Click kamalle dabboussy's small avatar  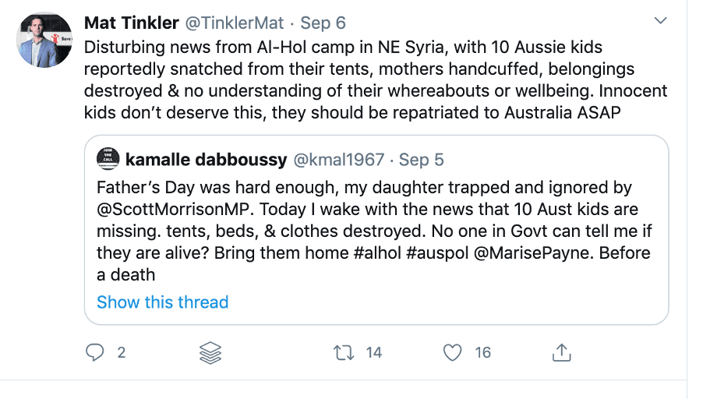tap(107, 160)
